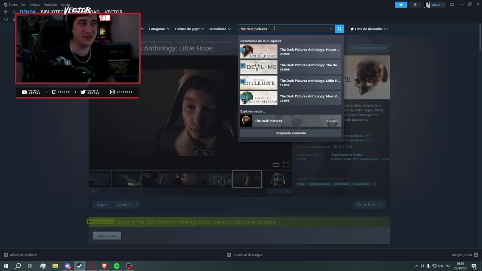
Task: Select The Devil in Me search result
Action: tap(291, 67)
